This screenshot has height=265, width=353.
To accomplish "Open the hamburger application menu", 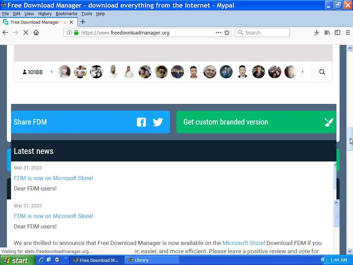I will [348, 33].
